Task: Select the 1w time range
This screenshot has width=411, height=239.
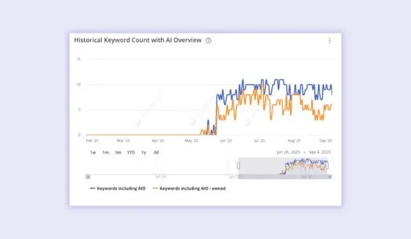Action: pos(93,152)
